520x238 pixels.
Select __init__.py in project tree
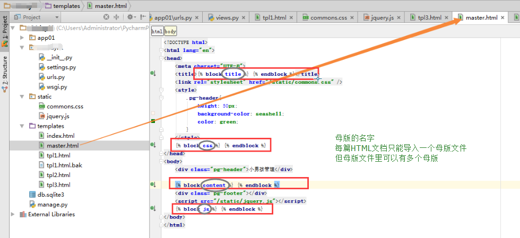(x=59, y=57)
